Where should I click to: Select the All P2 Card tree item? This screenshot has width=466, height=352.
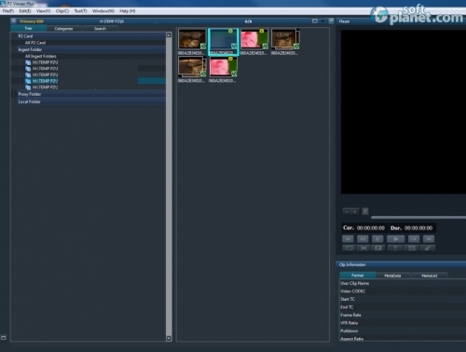click(35, 43)
